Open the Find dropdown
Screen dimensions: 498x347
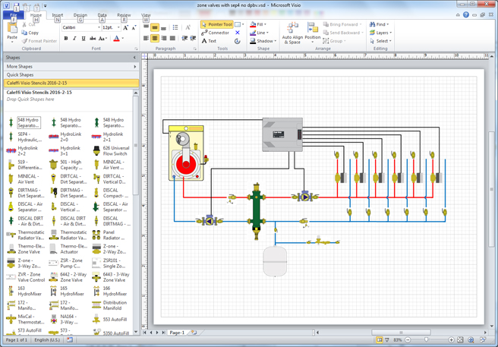point(379,24)
